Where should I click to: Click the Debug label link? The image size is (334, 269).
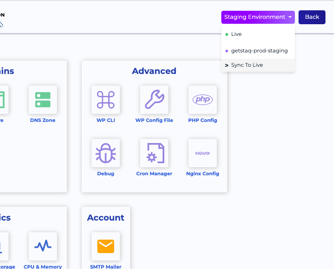pos(105,174)
